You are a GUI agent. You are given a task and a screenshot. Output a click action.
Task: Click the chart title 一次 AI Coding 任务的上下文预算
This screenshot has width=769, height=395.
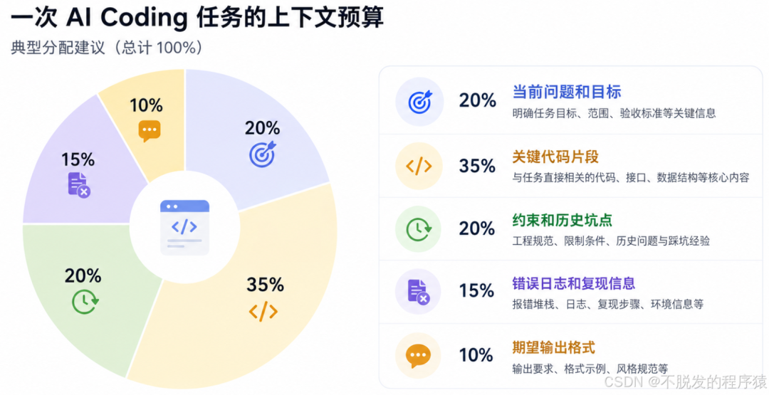[x=197, y=18]
